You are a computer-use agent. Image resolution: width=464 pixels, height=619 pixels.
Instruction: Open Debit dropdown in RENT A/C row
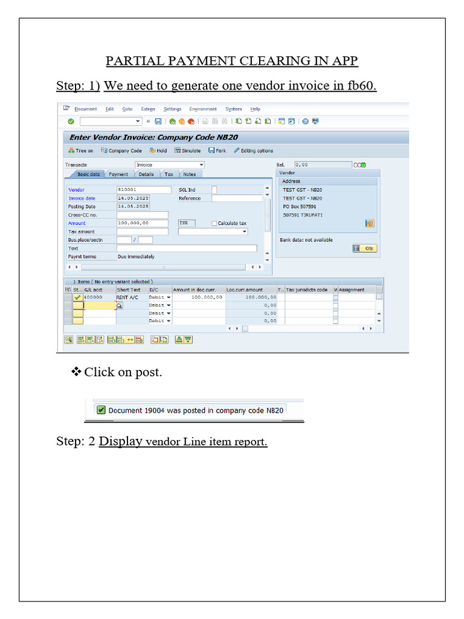(169, 297)
